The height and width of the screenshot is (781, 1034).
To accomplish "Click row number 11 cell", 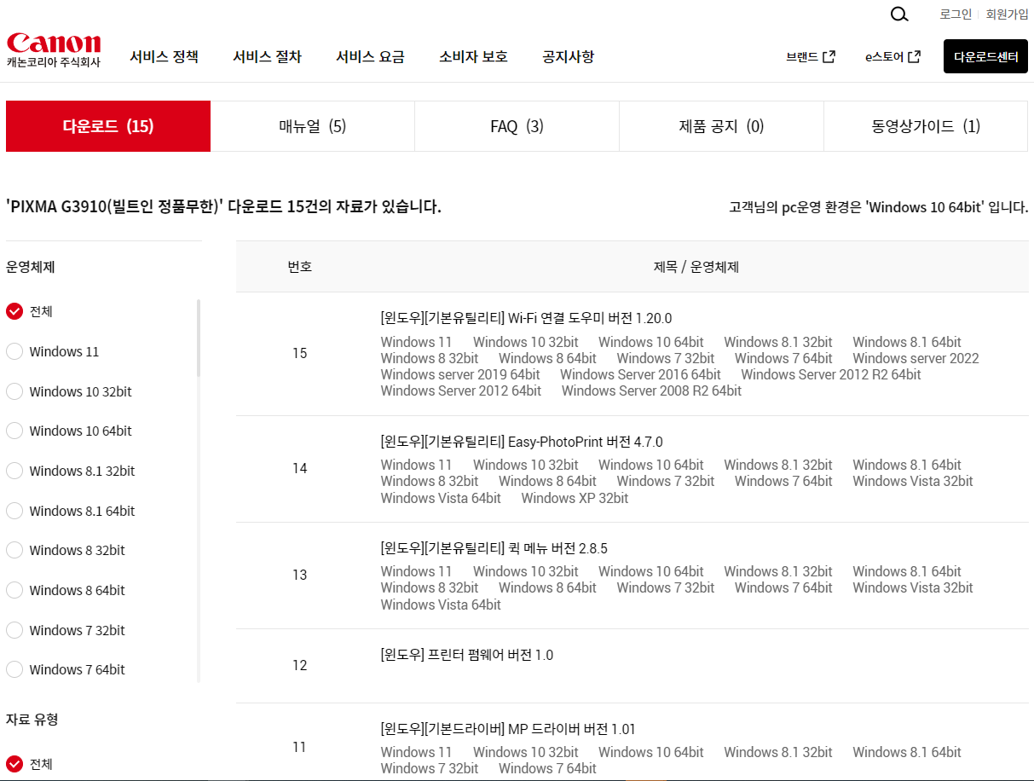I will pyautogui.click(x=299, y=747).
